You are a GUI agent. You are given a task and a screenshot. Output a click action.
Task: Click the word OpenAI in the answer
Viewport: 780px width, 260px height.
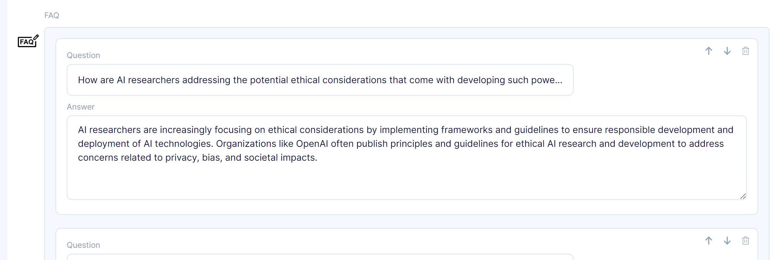(x=312, y=144)
